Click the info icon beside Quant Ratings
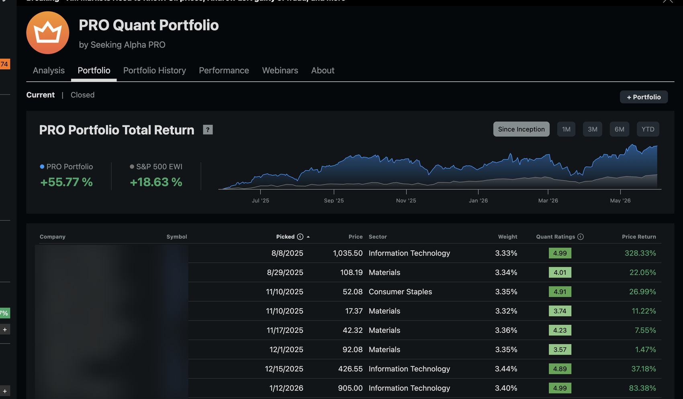The height and width of the screenshot is (399, 683). pos(581,237)
